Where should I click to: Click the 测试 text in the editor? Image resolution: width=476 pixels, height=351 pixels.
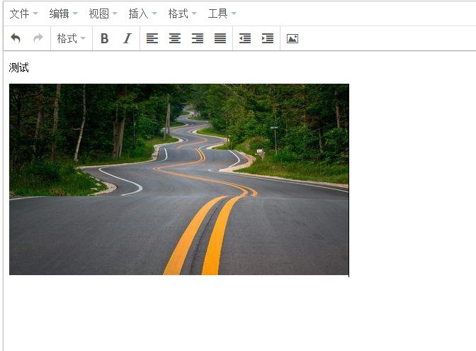(x=19, y=67)
